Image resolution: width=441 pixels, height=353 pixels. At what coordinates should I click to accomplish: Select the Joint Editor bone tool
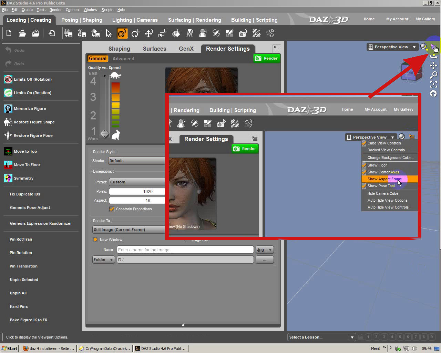[270, 33]
